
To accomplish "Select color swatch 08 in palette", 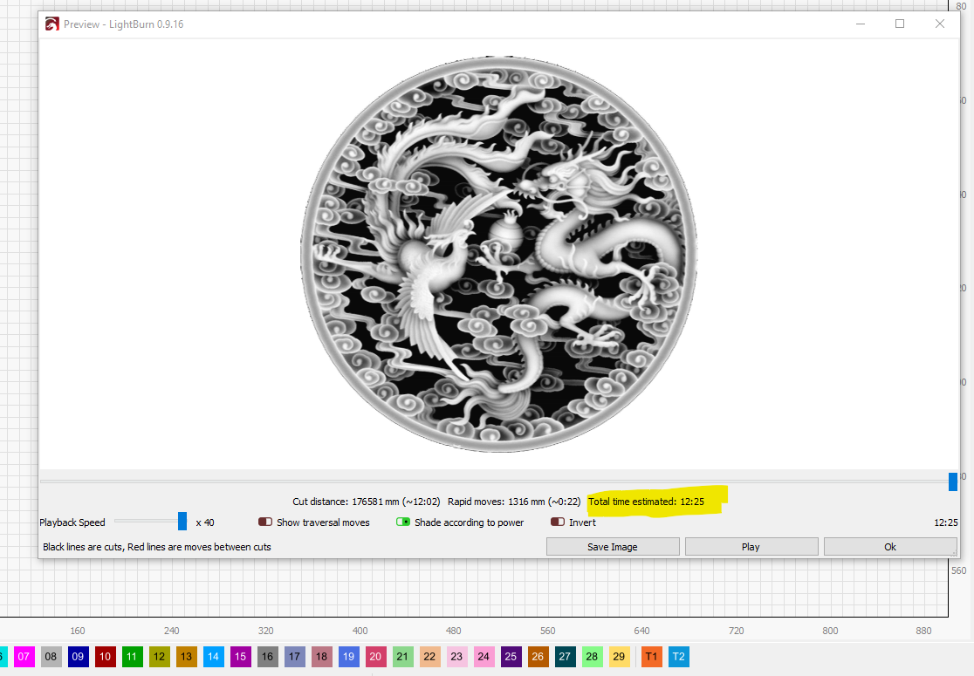I will (51, 657).
